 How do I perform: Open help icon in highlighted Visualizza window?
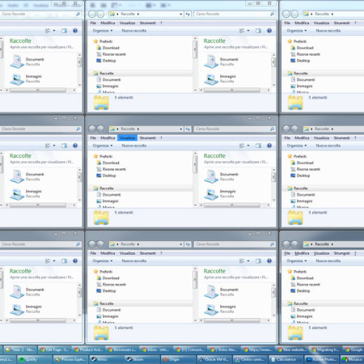point(269,146)
